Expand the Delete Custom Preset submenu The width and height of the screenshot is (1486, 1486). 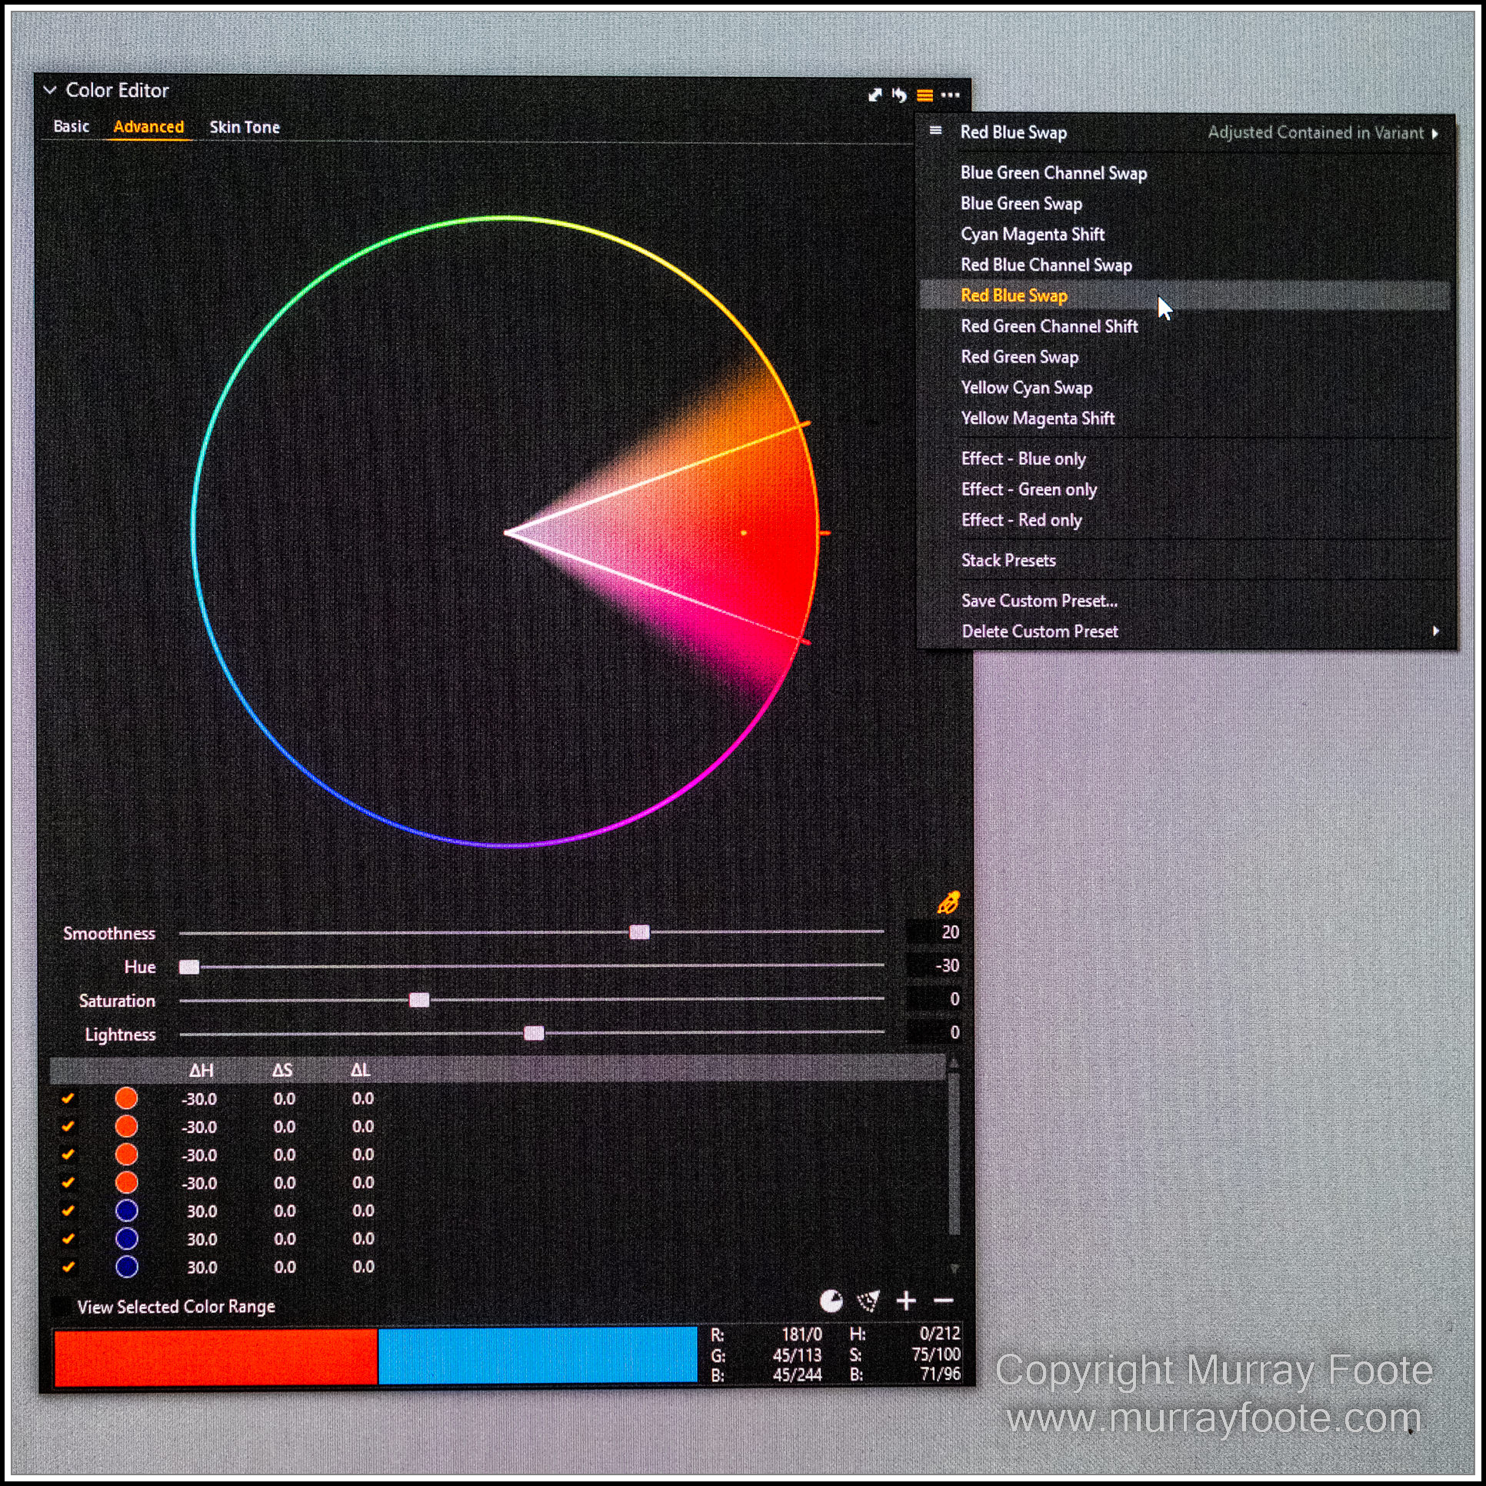[1435, 631]
